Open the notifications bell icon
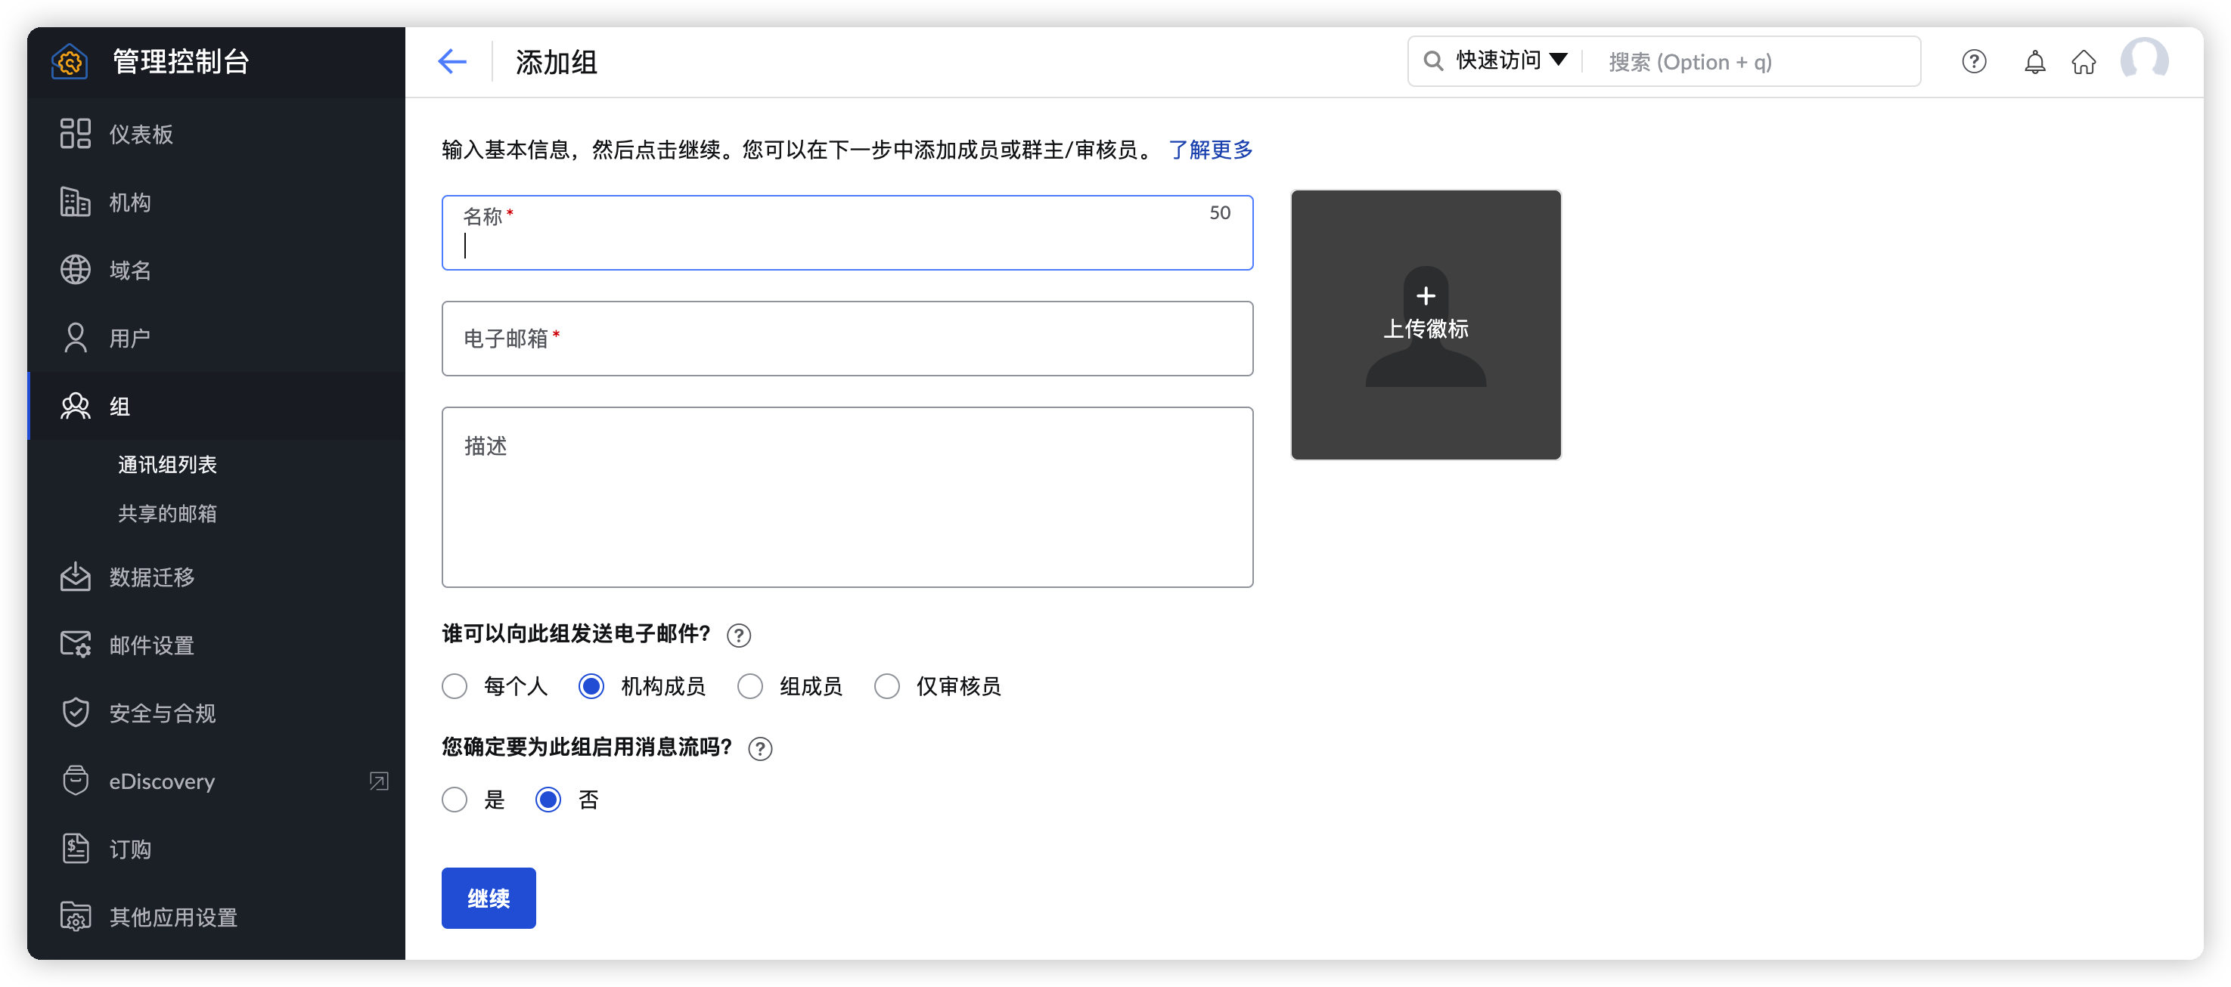This screenshot has width=2231, height=987. (2034, 61)
